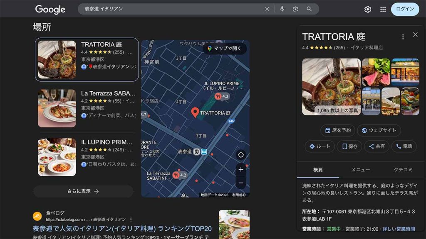Click red TRATTORIA 庭 map pin
This screenshot has width=426, height=239.
pyautogui.click(x=195, y=112)
